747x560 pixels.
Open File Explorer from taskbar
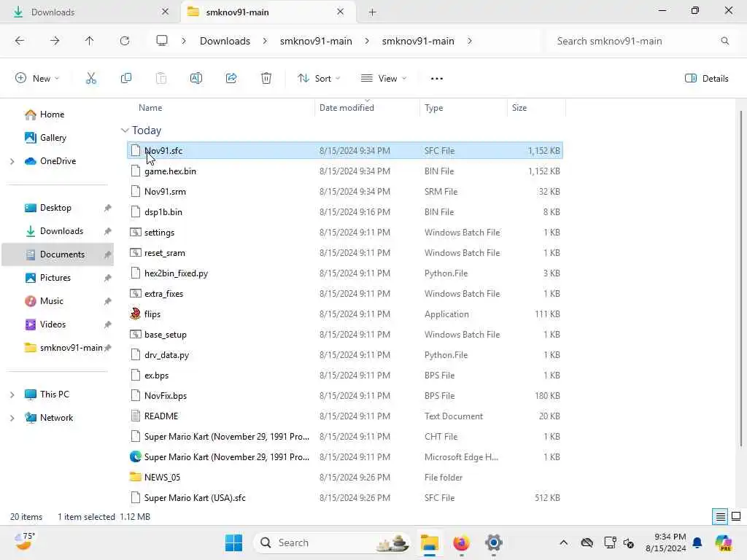429,542
